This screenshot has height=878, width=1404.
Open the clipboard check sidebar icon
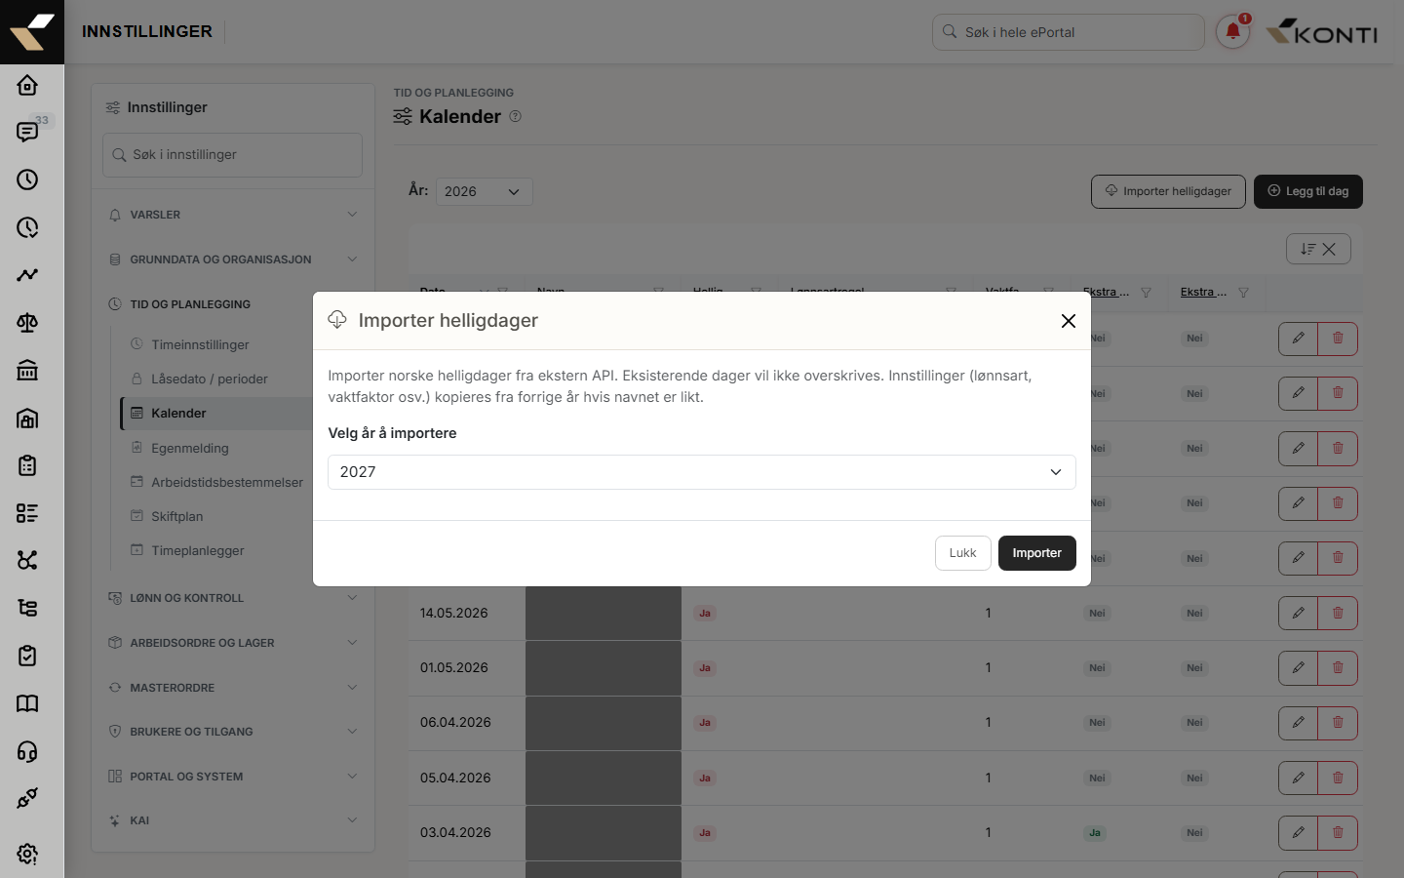(27, 656)
